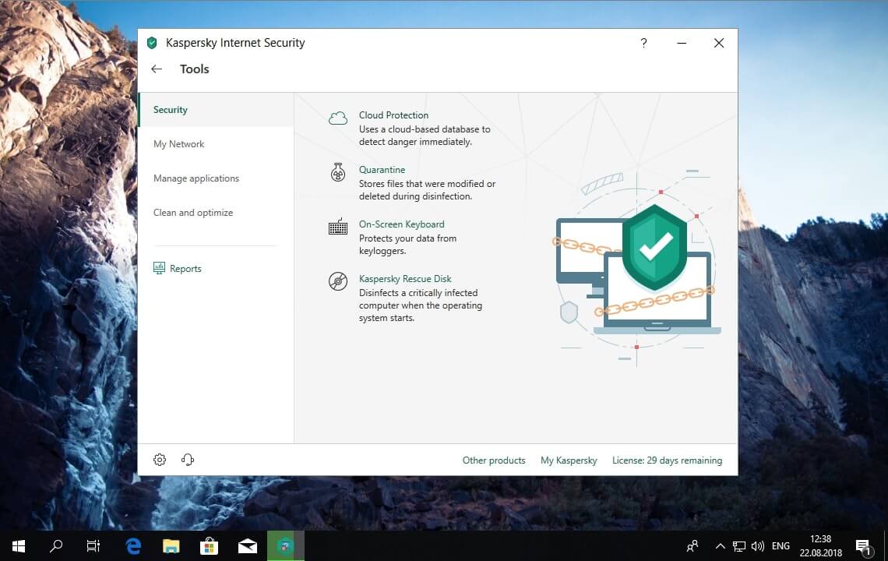Click the "Kaspersky Internet Security" window title

coord(235,43)
